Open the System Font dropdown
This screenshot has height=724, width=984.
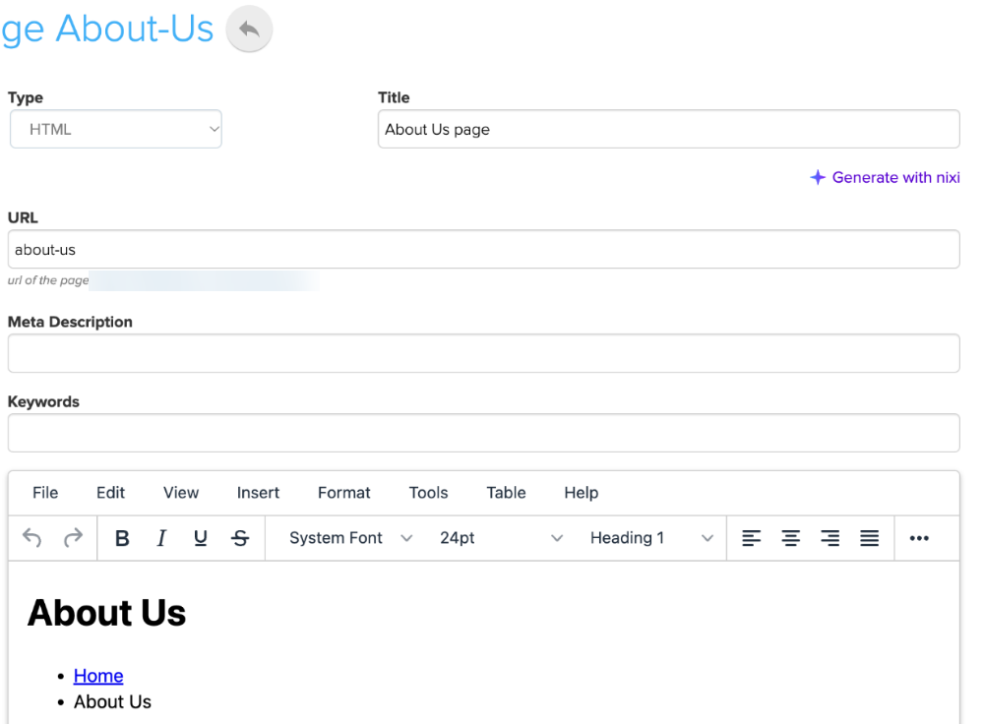(350, 538)
